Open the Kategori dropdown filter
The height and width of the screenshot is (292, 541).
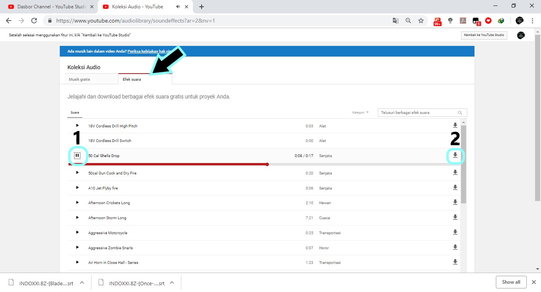pyautogui.click(x=360, y=113)
